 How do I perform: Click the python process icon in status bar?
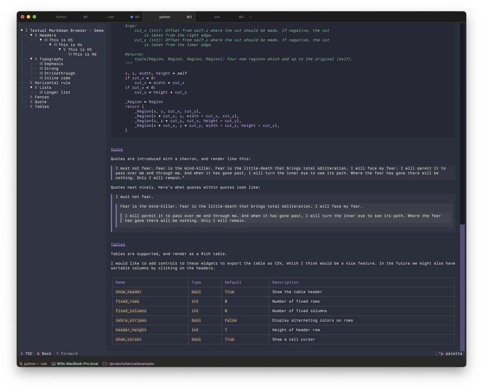[21, 363]
